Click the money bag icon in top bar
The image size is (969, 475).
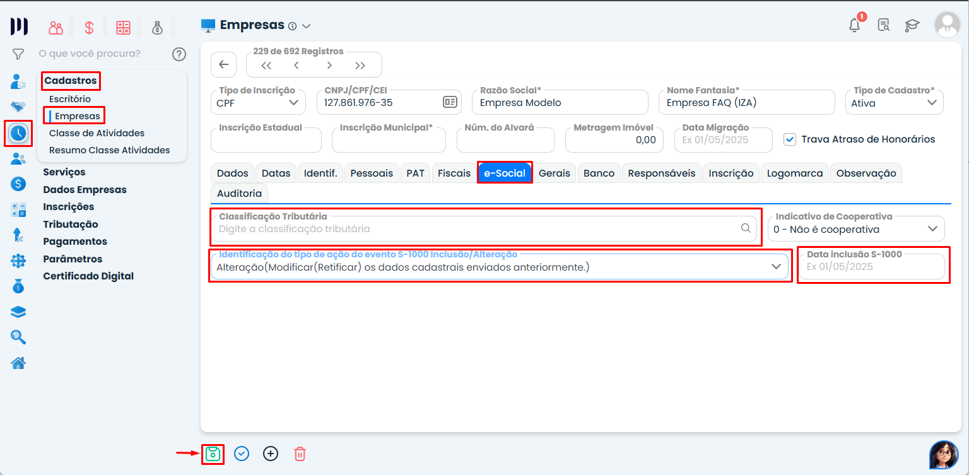(157, 28)
